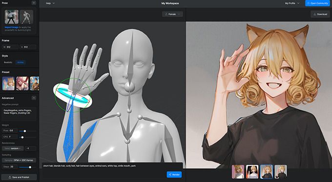The width and height of the screenshot is (332, 182).
Task: Select the second result thumbnail in white top
Action: pos(252,172)
